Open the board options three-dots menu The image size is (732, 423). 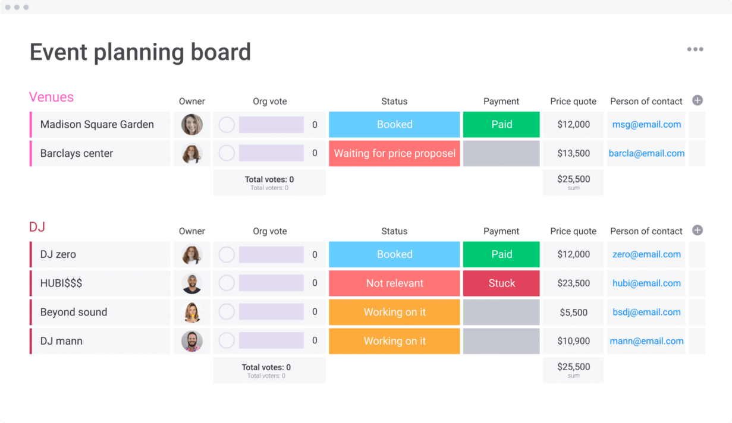tap(695, 49)
